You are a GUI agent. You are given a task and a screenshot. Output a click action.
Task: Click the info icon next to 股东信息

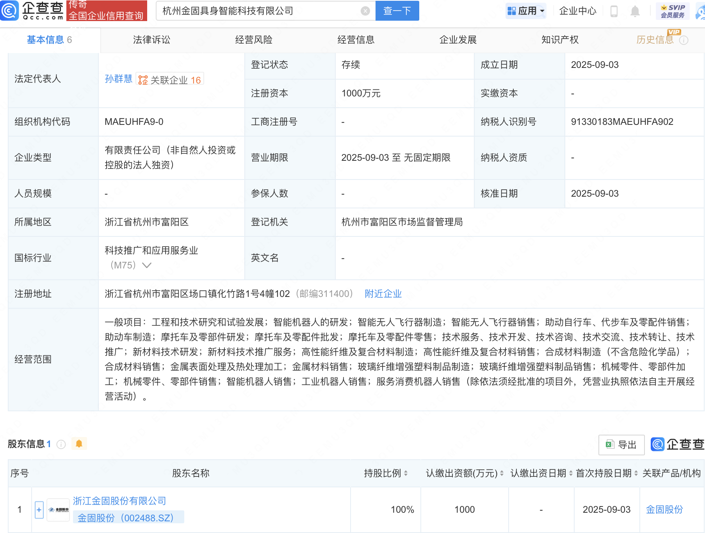61,444
